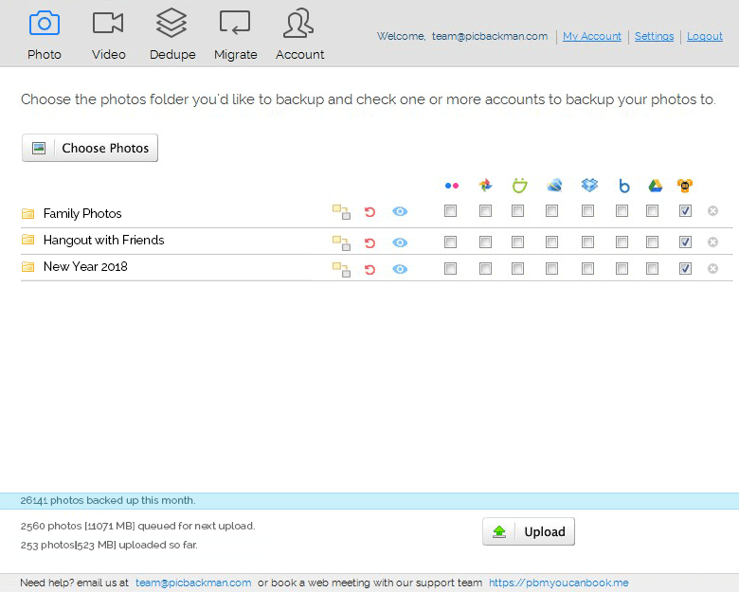Viewport: 739px width, 592px height.
Task: Click the 26141 photos backed up this month text
Action: click(x=108, y=500)
